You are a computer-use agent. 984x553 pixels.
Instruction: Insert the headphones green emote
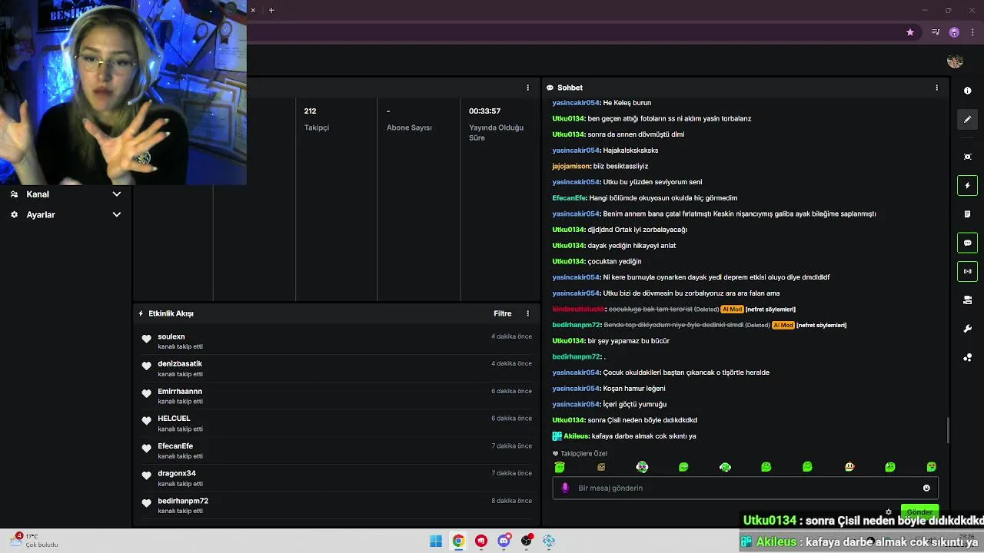(x=725, y=467)
